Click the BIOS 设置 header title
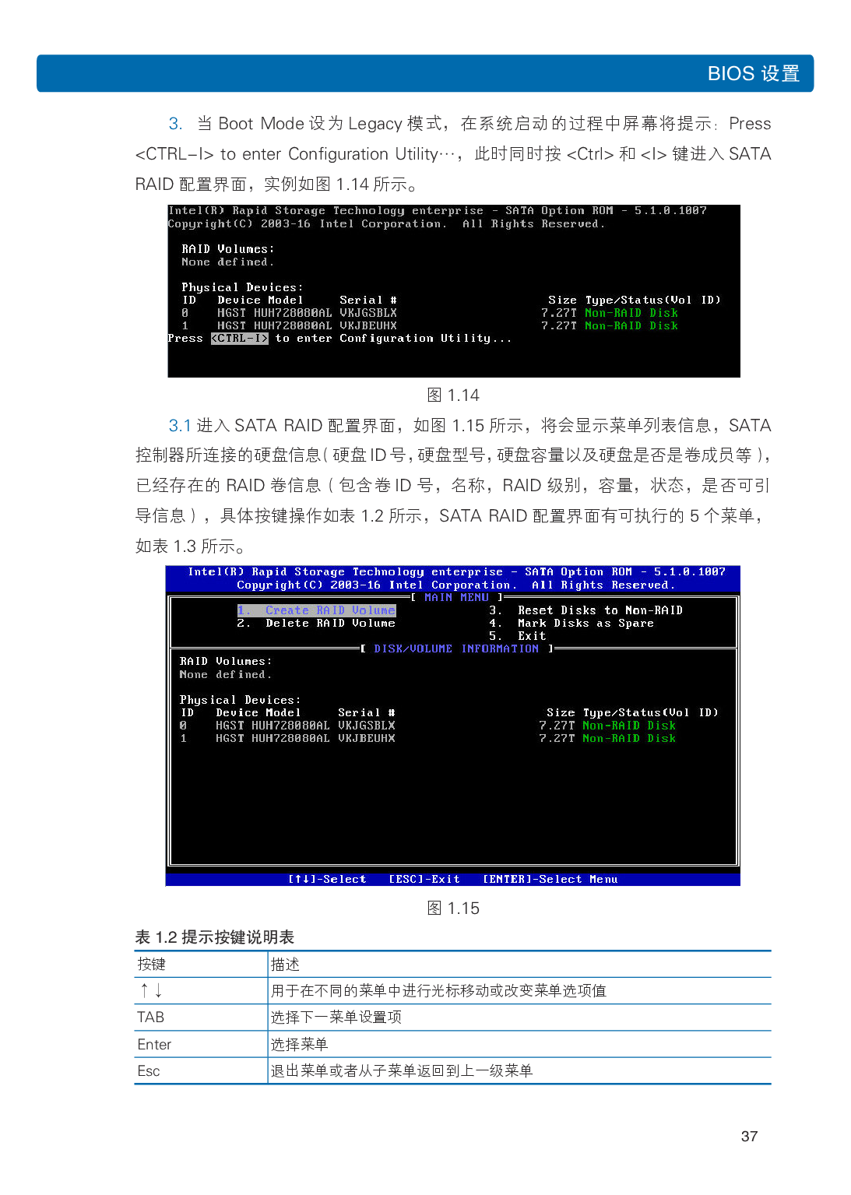 tap(753, 74)
